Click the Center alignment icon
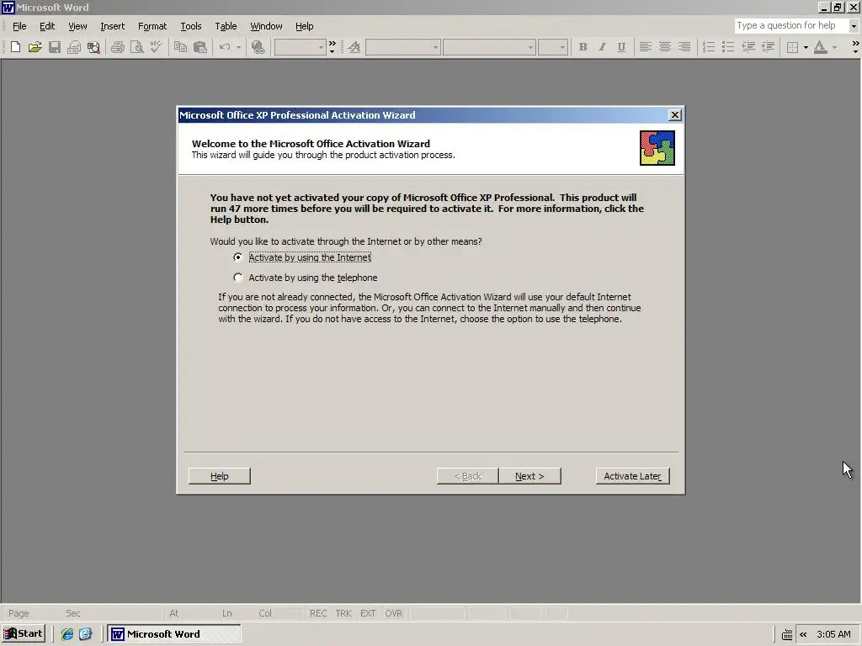862x646 pixels. click(665, 47)
